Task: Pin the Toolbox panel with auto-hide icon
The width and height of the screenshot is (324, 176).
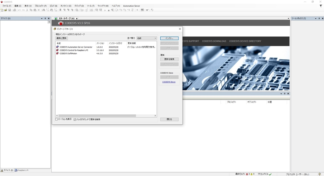Action: 319,18
